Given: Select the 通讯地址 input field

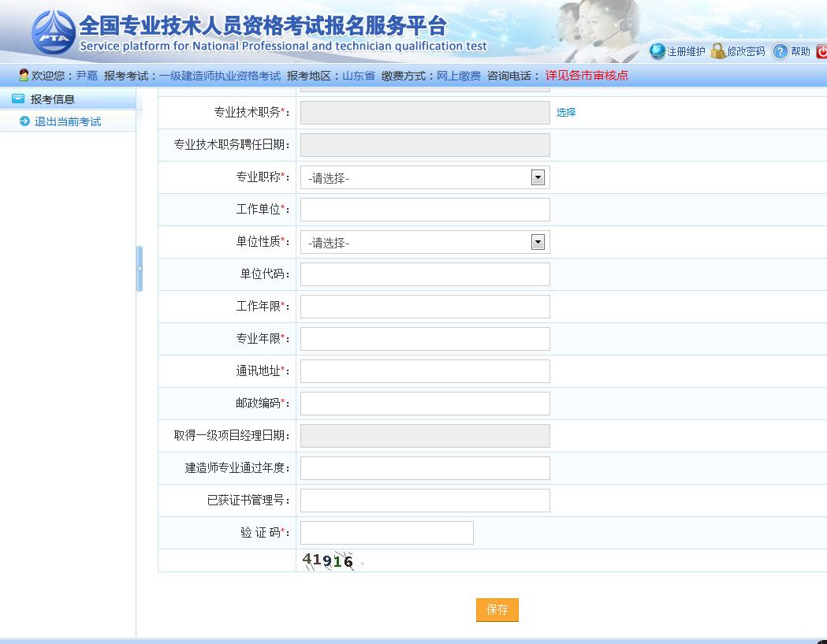Looking at the screenshot, I should 425,371.
